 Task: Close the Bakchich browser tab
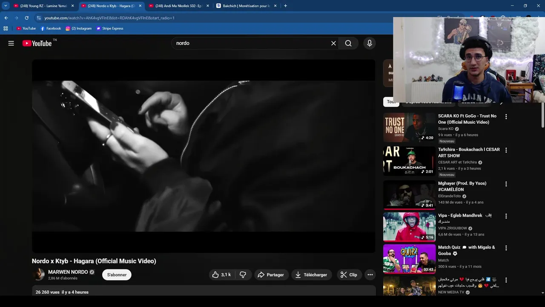point(275,6)
